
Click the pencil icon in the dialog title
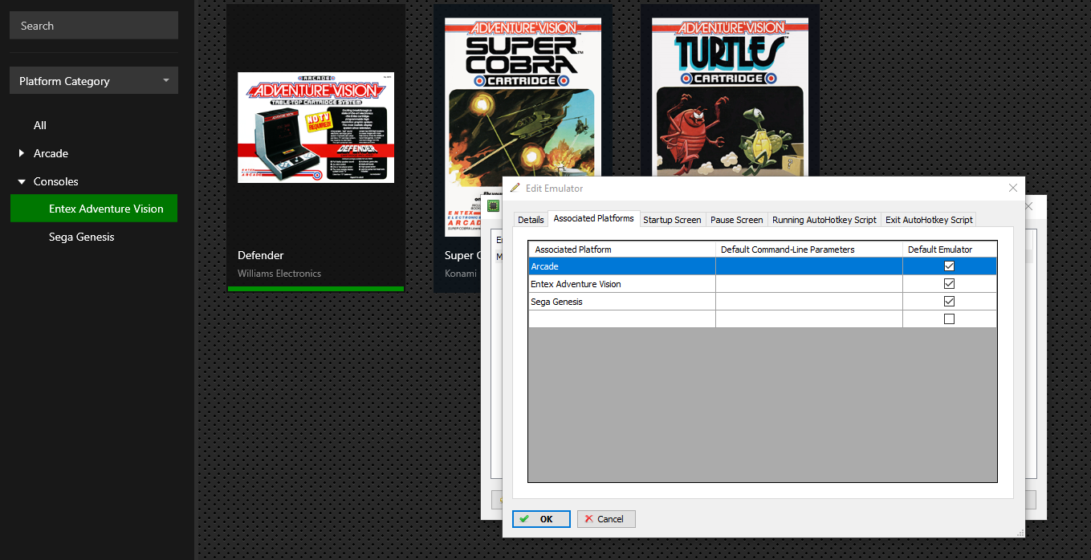click(515, 188)
